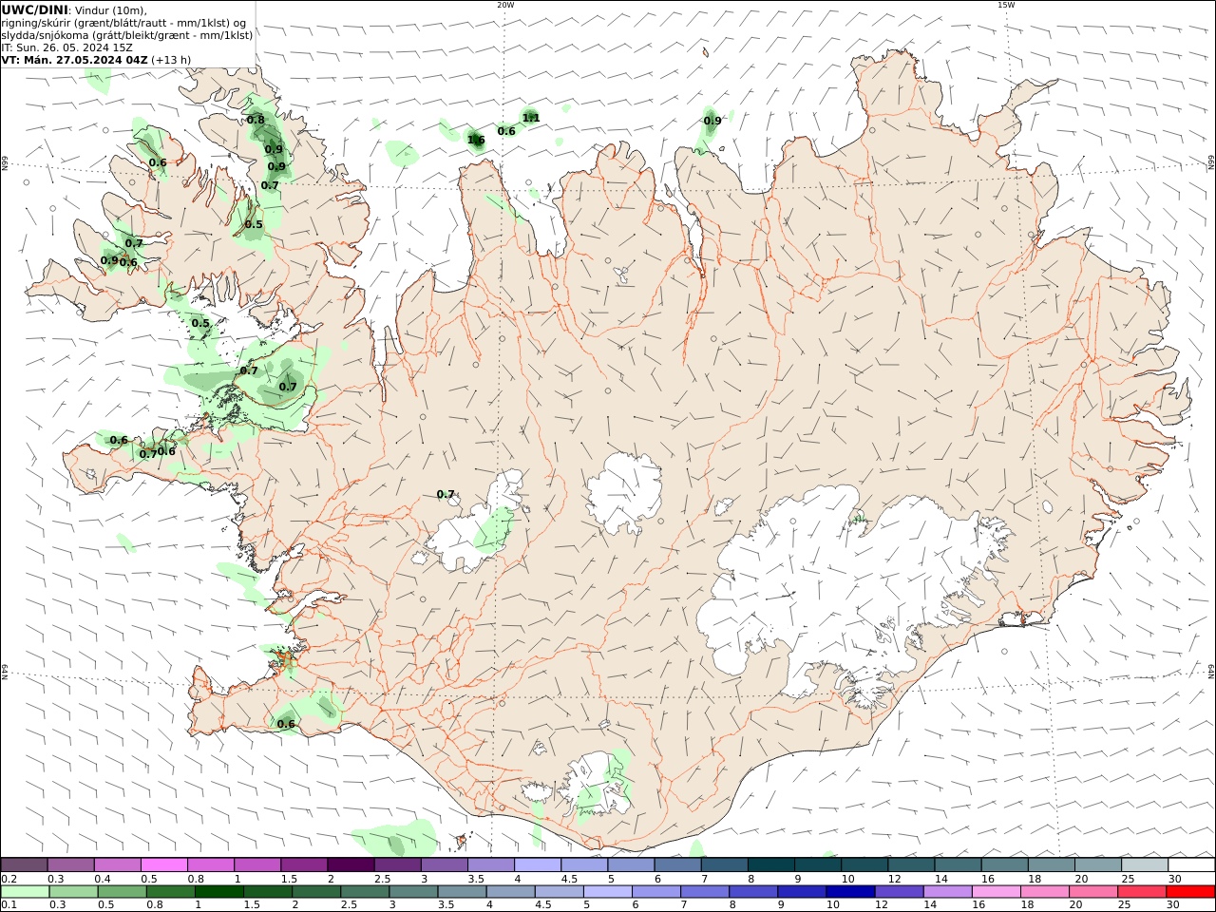Click the light lavender swatch labelled 4 in the upper legend
1216x912 pixels.
pos(537,864)
